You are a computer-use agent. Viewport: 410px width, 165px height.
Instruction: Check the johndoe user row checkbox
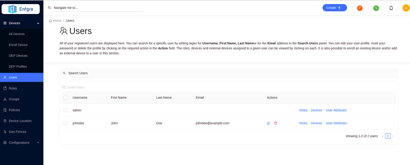point(66,123)
